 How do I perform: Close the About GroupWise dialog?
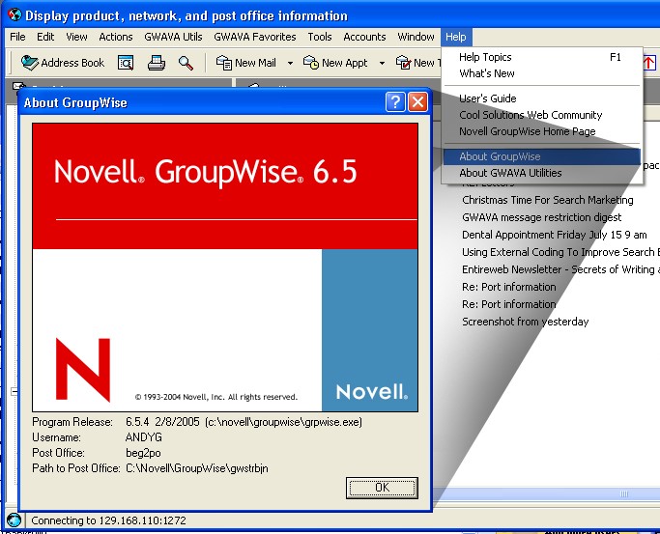(x=417, y=102)
